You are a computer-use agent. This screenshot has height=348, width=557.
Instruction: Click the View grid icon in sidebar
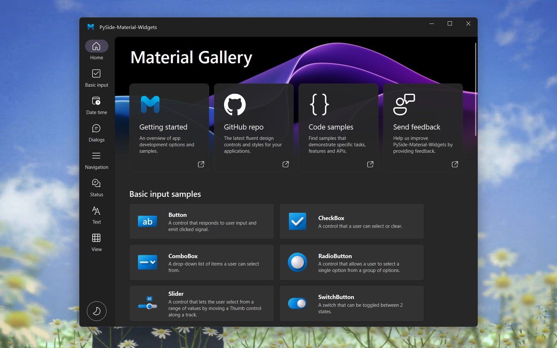[x=96, y=238]
